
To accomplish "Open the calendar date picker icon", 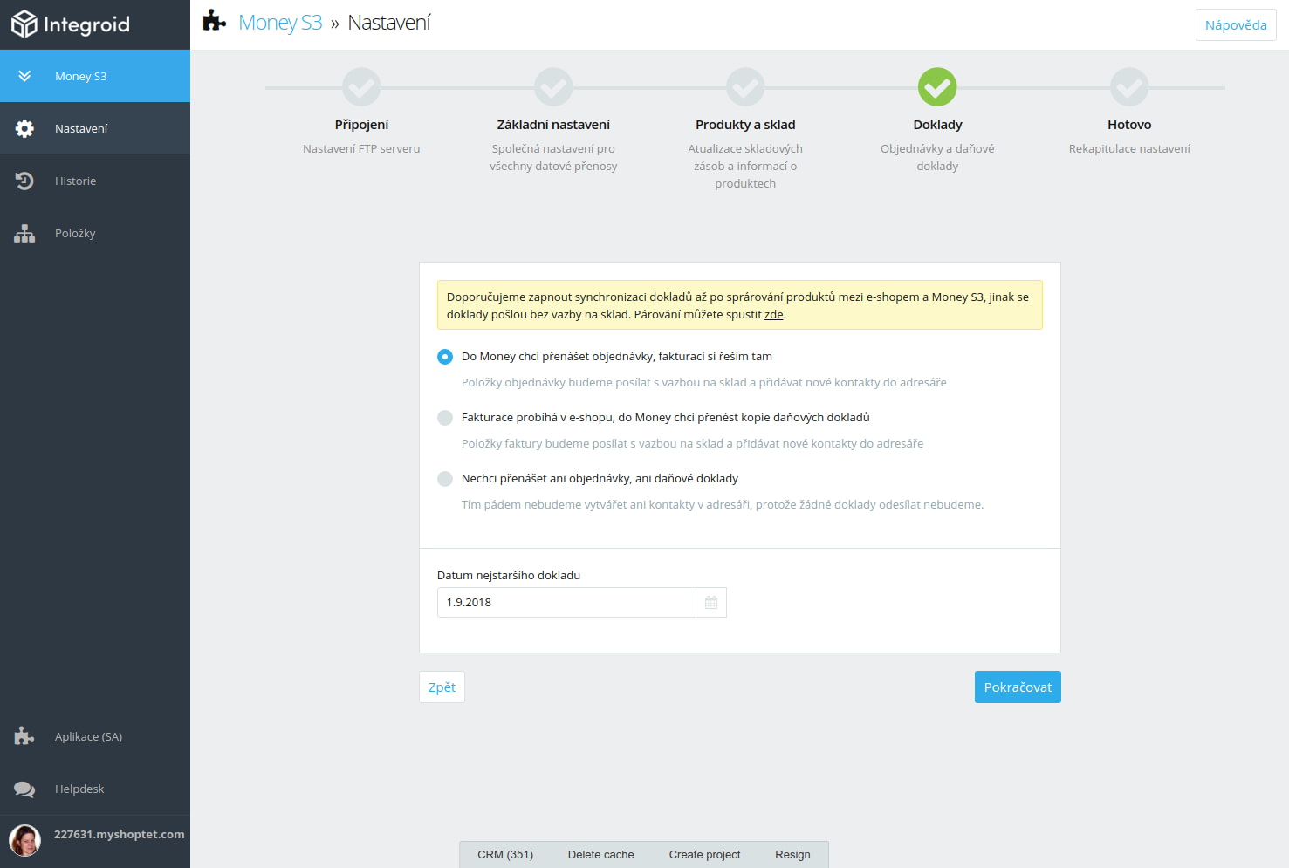I will tap(711, 603).
